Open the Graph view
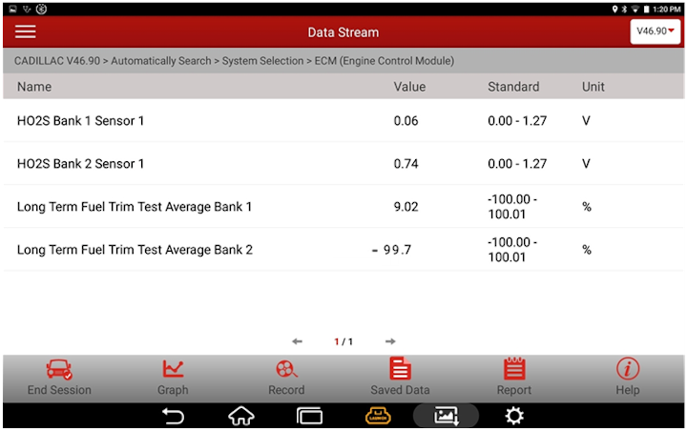This screenshot has width=687, height=431. click(x=173, y=370)
